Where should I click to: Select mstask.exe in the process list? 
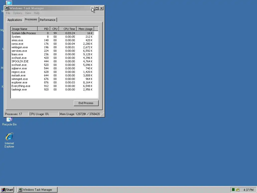tap(52, 75)
